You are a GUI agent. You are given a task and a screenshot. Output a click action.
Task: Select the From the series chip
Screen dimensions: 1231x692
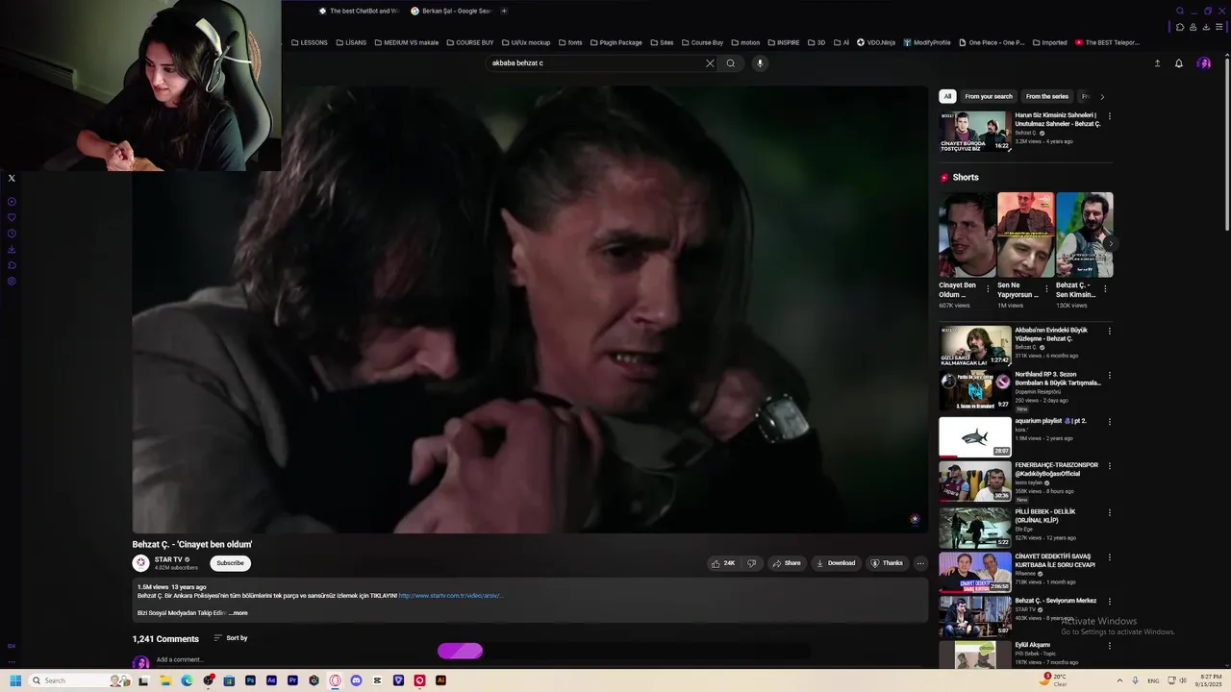tap(1047, 96)
